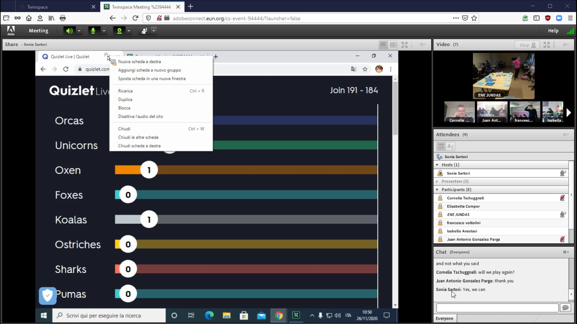This screenshot has height=324, width=577.
Task: Open the Help menu
Action: [553, 31]
